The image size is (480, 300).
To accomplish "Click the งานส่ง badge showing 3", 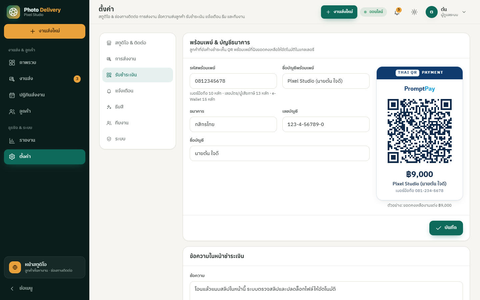I will [x=77, y=79].
